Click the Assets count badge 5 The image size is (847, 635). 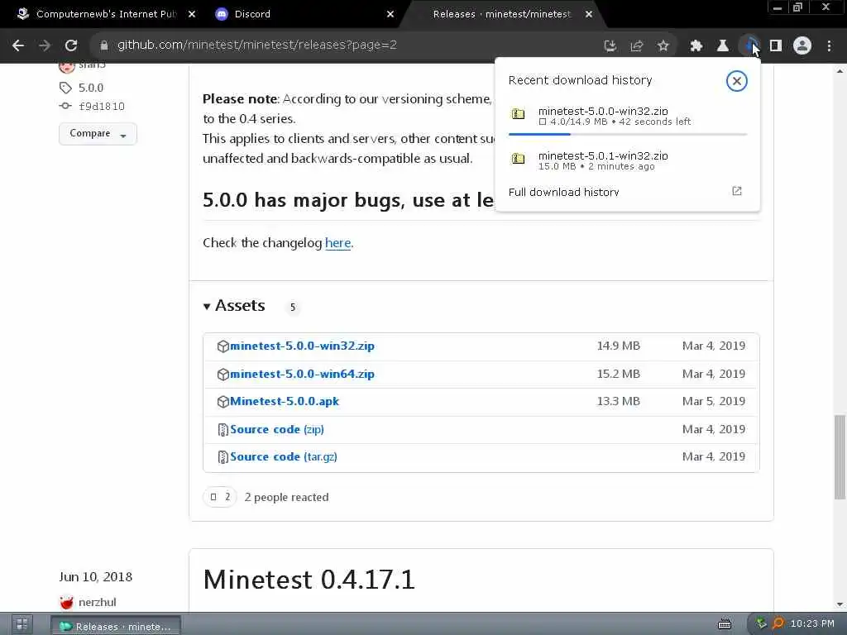click(x=292, y=308)
